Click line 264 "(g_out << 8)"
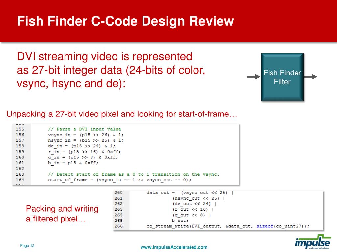 [192, 215]
